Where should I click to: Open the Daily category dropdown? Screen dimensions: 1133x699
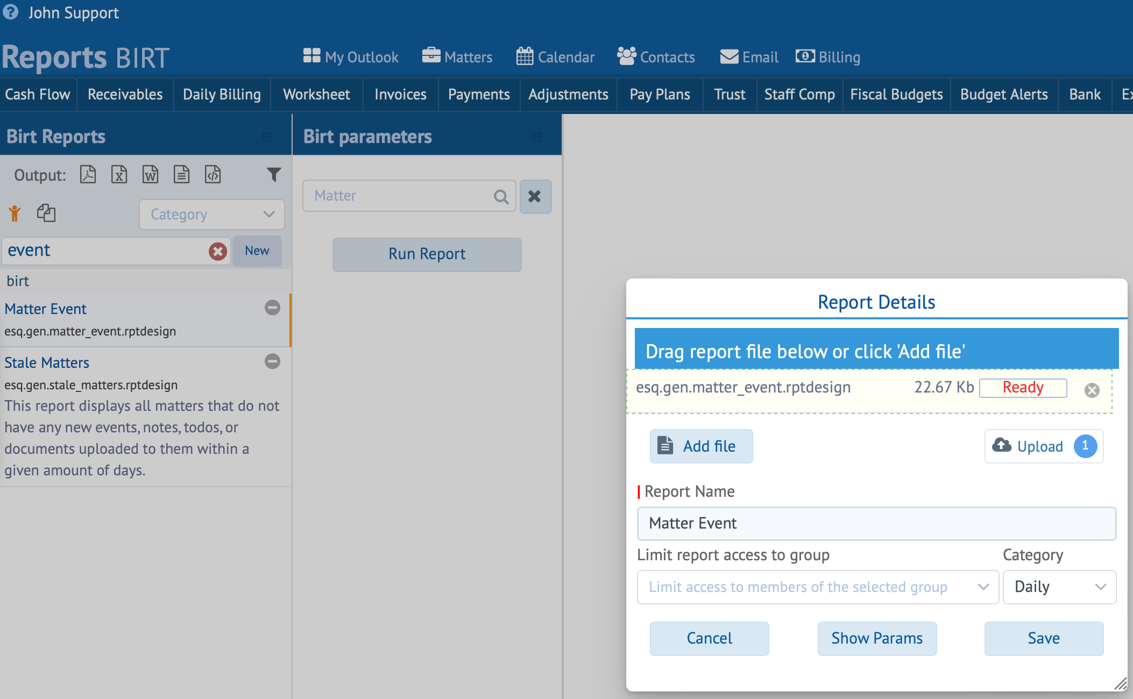(1059, 587)
